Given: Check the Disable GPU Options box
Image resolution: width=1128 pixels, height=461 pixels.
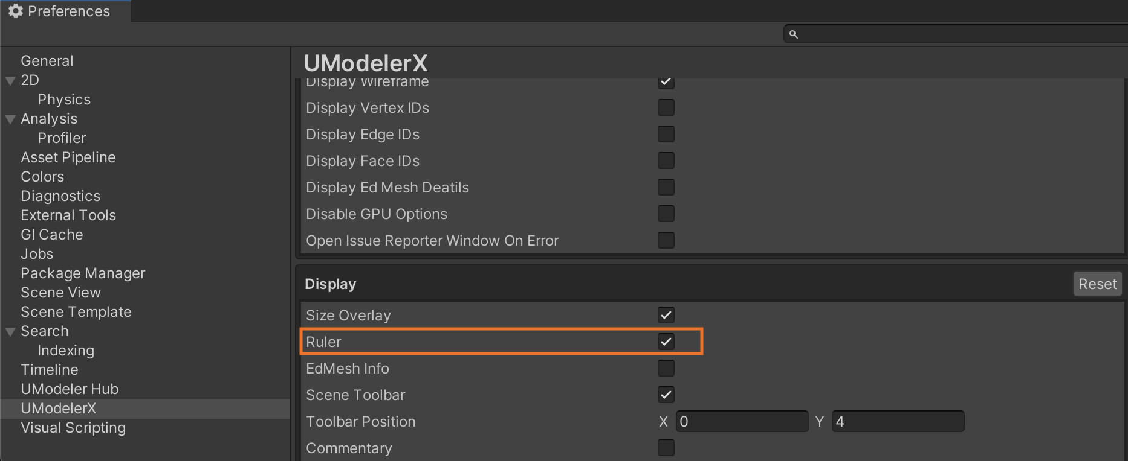Looking at the screenshot, I should pos(666,214).
